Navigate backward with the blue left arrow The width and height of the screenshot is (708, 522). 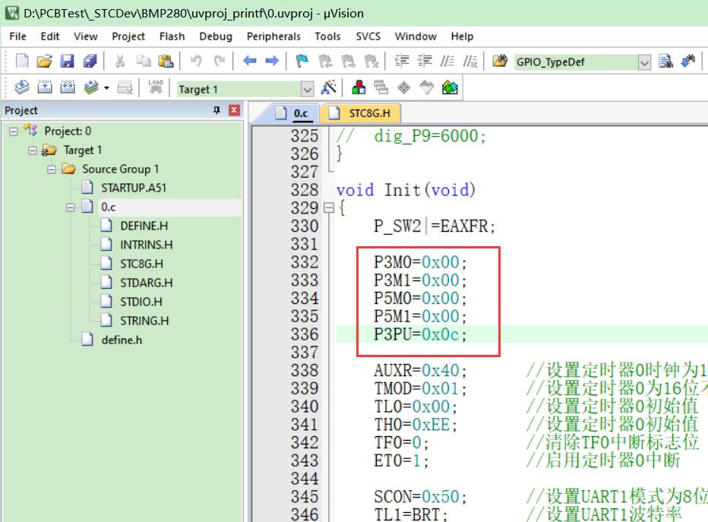coord(249,61)
